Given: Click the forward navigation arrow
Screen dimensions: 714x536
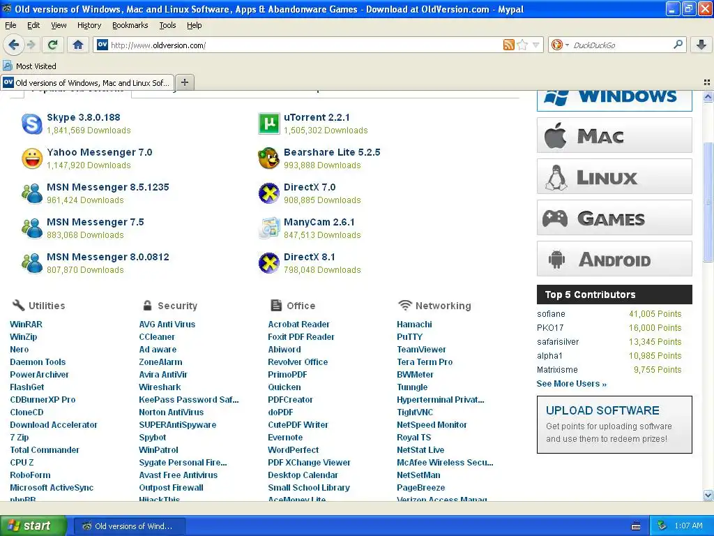Looking at the screenshot, I should coord(31,45).
